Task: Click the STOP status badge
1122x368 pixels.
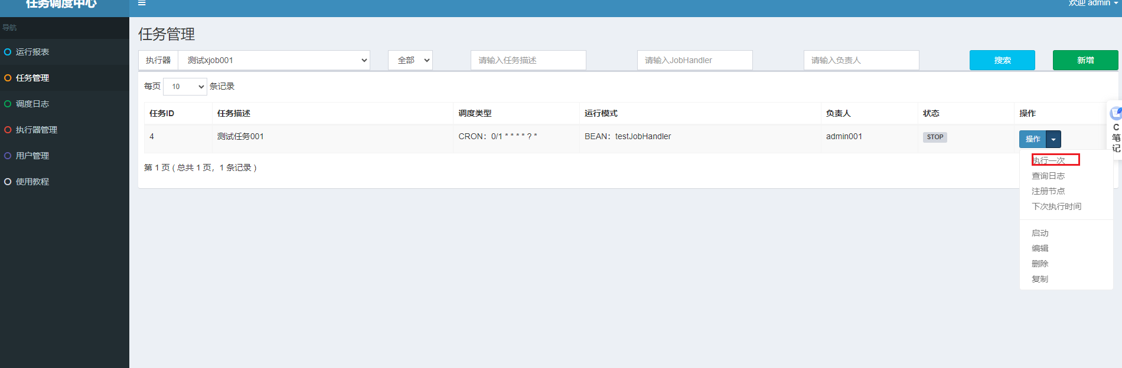Action: click(x=935, y=137)
